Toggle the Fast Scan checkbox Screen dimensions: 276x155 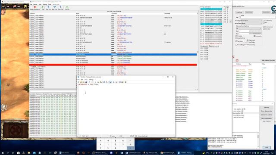[x=236, y=41]
